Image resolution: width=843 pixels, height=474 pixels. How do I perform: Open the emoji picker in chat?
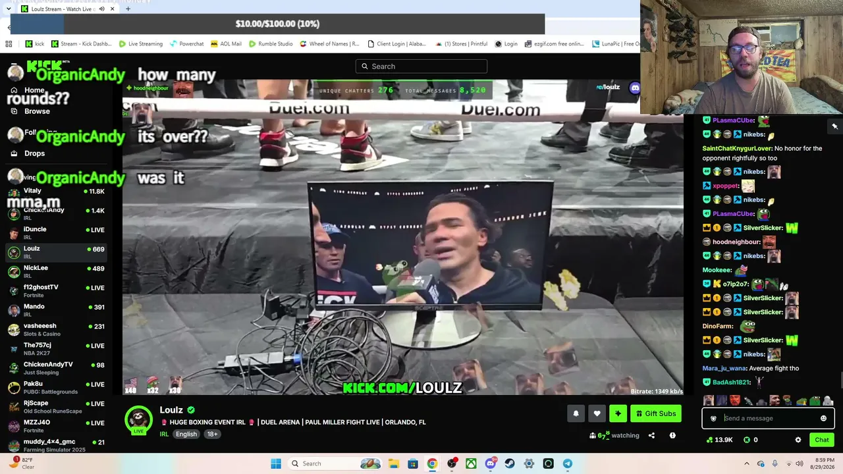coord(823,418)
